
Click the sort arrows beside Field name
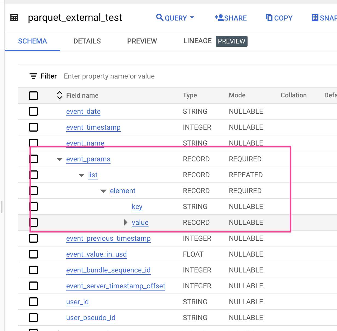[x=59, y=95]
